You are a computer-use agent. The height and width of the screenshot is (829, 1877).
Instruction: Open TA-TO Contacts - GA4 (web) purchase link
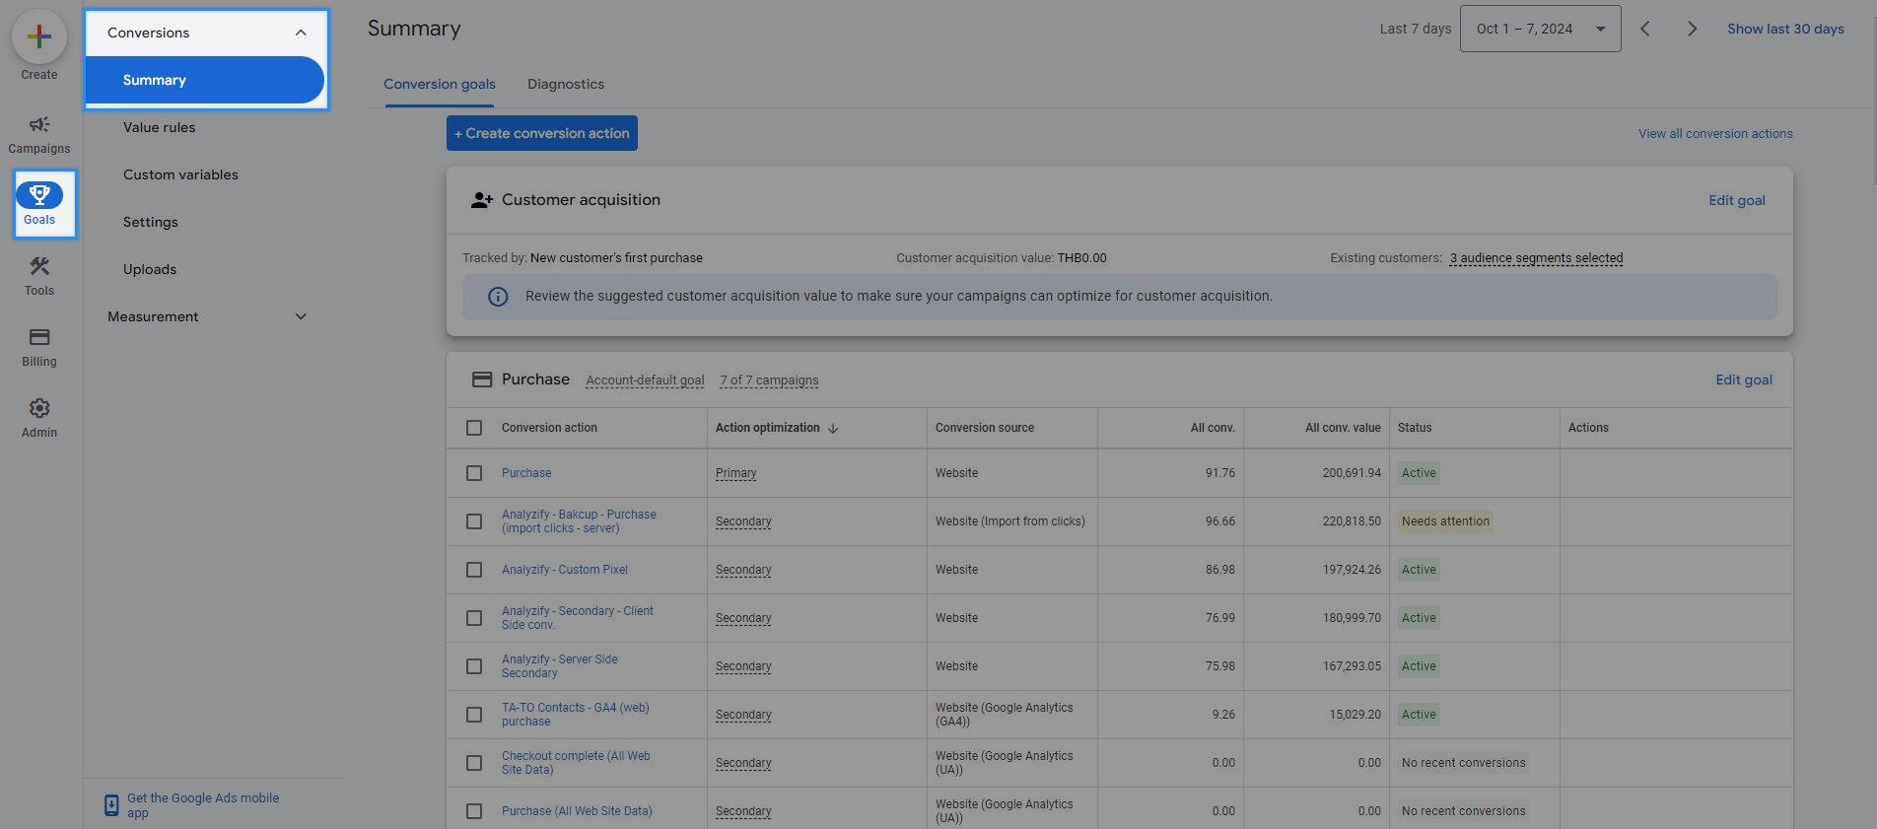click(575, 715)
